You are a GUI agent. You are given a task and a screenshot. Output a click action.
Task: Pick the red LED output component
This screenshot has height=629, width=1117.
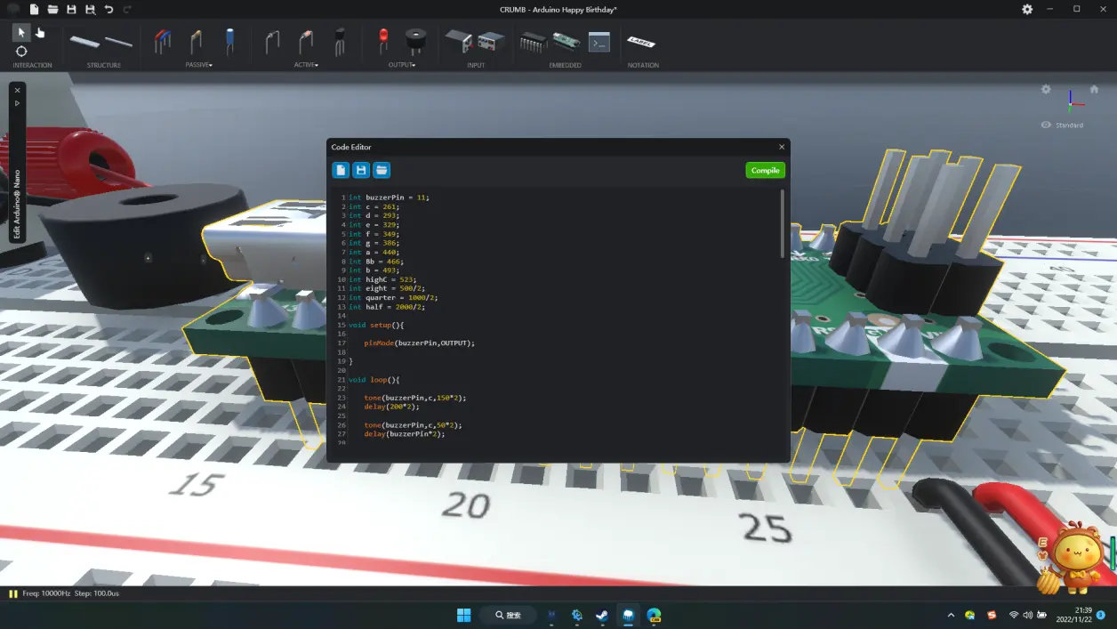(x=383, y=41)
